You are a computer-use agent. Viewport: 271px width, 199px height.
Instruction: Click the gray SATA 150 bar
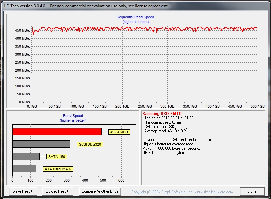(26, 156)
